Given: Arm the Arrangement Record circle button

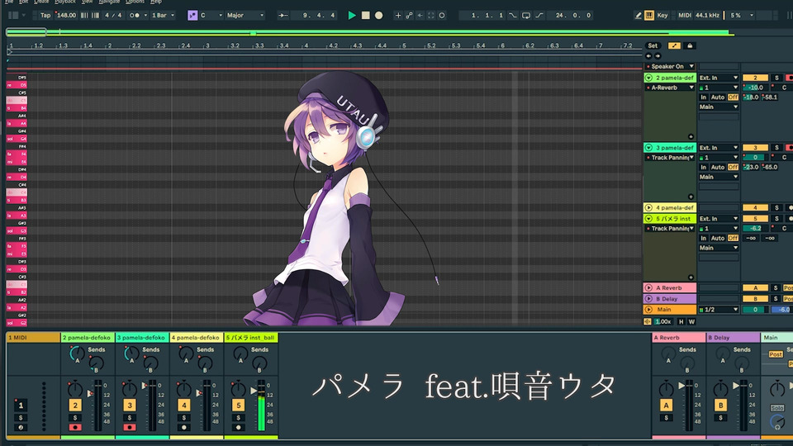Looking at the screenshot, I should point(378,15).
